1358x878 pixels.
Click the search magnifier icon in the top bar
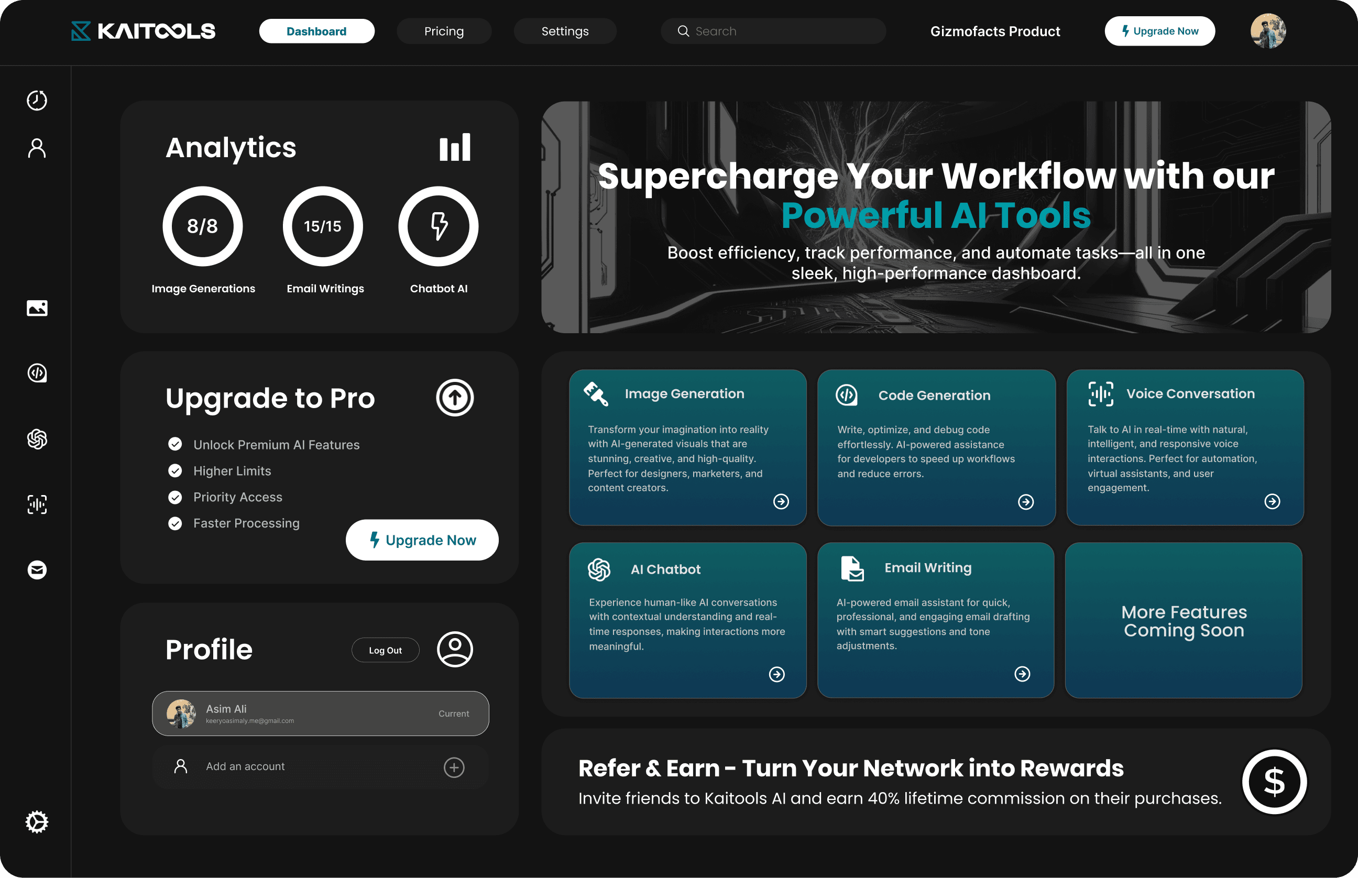(683, 31)
